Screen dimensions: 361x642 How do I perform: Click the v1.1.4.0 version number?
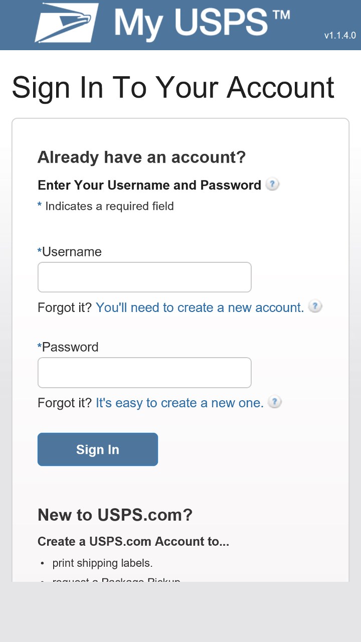[x=339, y=36]
